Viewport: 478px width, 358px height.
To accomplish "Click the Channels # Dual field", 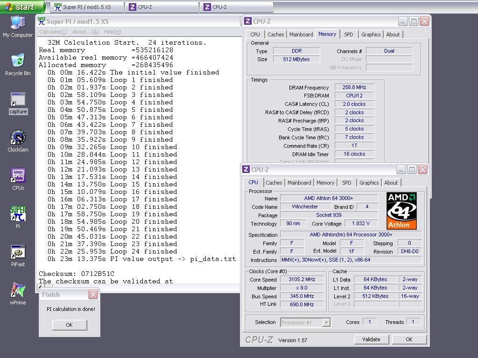I will tap(389, 51).
